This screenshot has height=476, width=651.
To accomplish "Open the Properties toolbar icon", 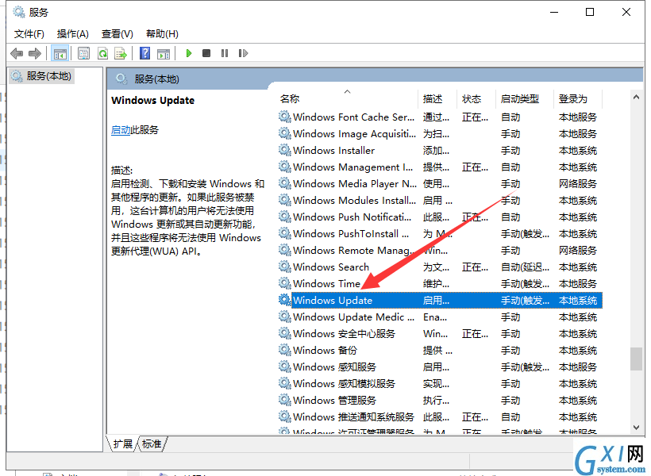I will (x=84, y=53).
